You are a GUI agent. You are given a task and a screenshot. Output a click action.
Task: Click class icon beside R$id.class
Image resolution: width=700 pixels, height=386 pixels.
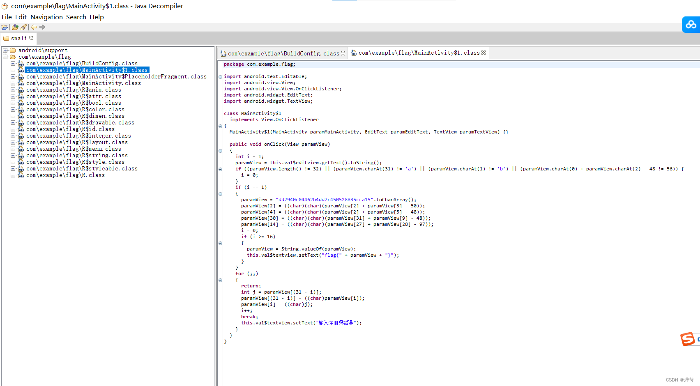pyautogui.click(x=21, y=129)
